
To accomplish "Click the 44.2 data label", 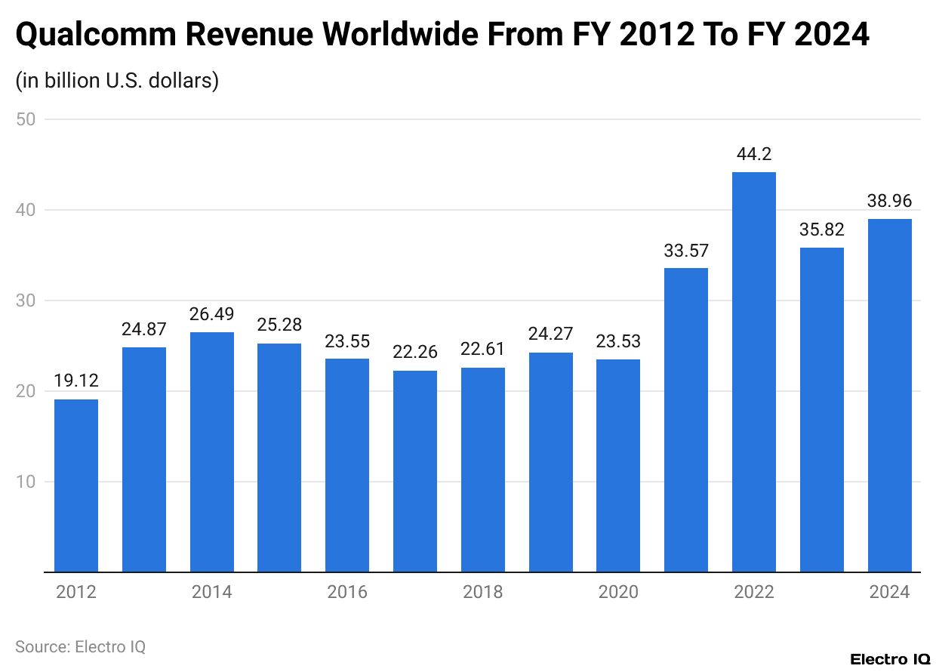I will (x=753, y=156).
